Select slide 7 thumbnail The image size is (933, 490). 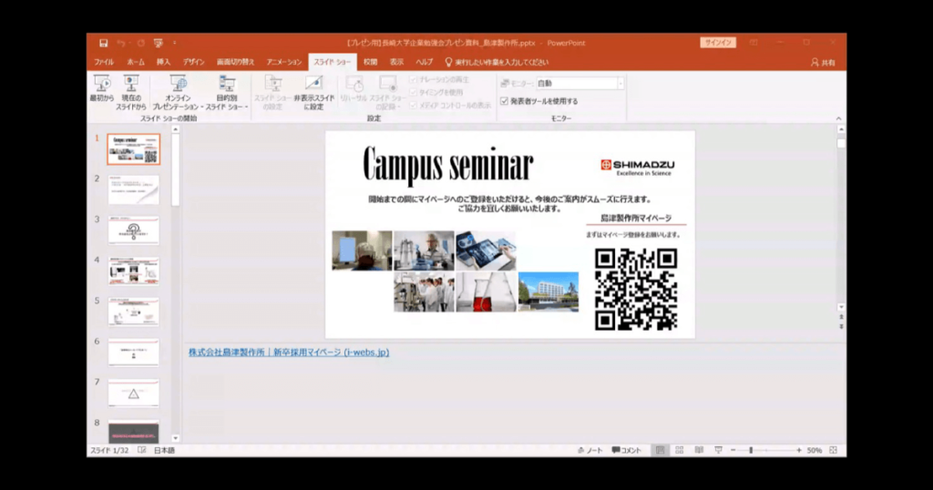pyautogui.click(x=133, y=393)
